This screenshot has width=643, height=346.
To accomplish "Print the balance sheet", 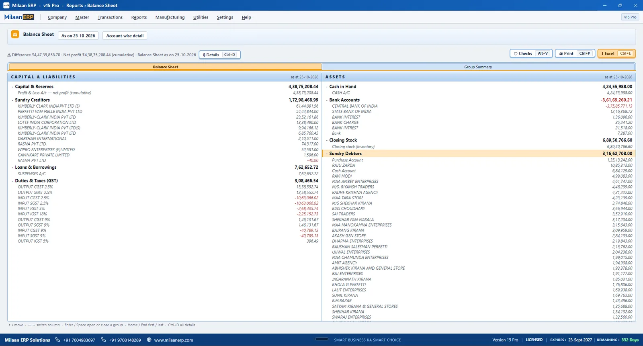I will tap(575, 53).
